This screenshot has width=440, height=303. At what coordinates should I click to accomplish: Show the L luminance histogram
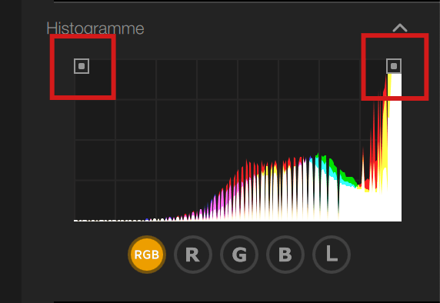pos(332,255)
